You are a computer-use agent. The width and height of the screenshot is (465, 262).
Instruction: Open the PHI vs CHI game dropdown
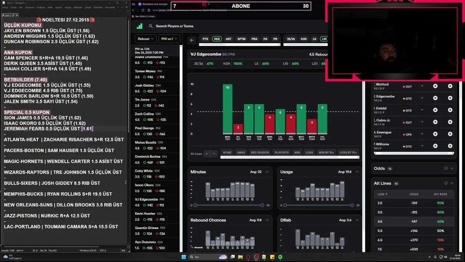169,39
